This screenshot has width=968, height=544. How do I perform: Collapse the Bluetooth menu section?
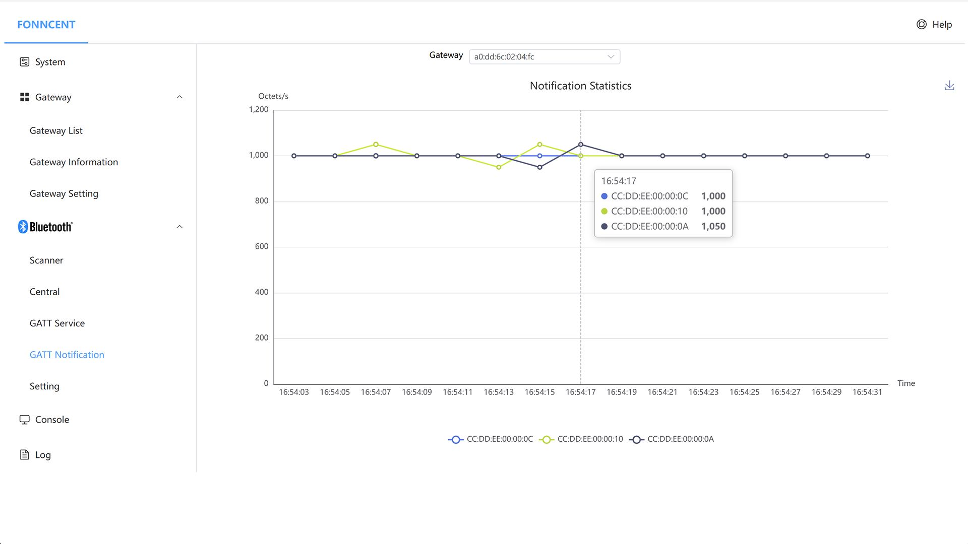(x=179, y=227)
